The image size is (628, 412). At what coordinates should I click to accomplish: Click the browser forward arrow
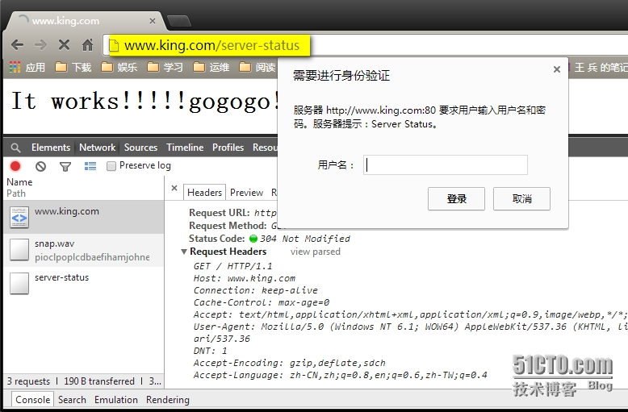pos(40,45)
